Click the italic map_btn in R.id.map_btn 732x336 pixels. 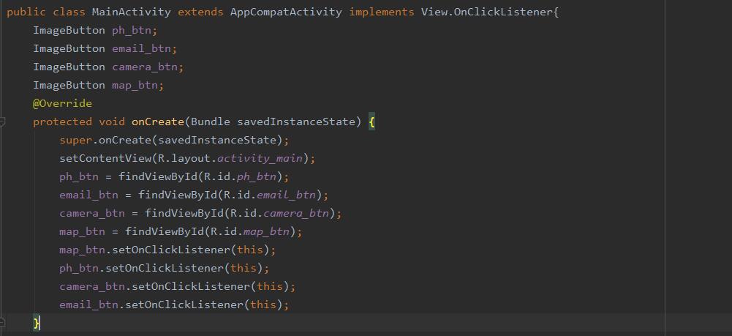pyautogui.click(x=267, y=231)
